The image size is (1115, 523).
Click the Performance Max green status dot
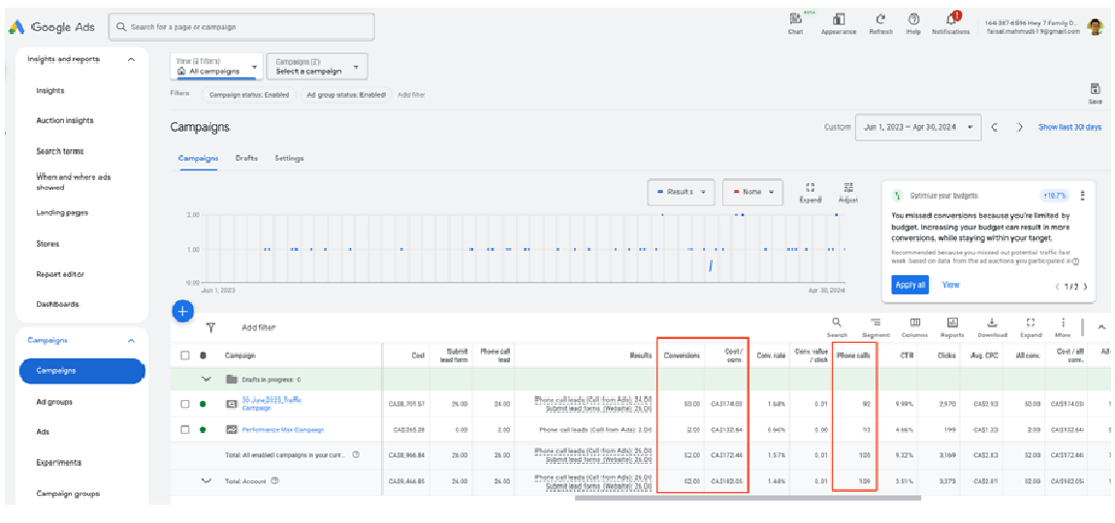[204, 429]
